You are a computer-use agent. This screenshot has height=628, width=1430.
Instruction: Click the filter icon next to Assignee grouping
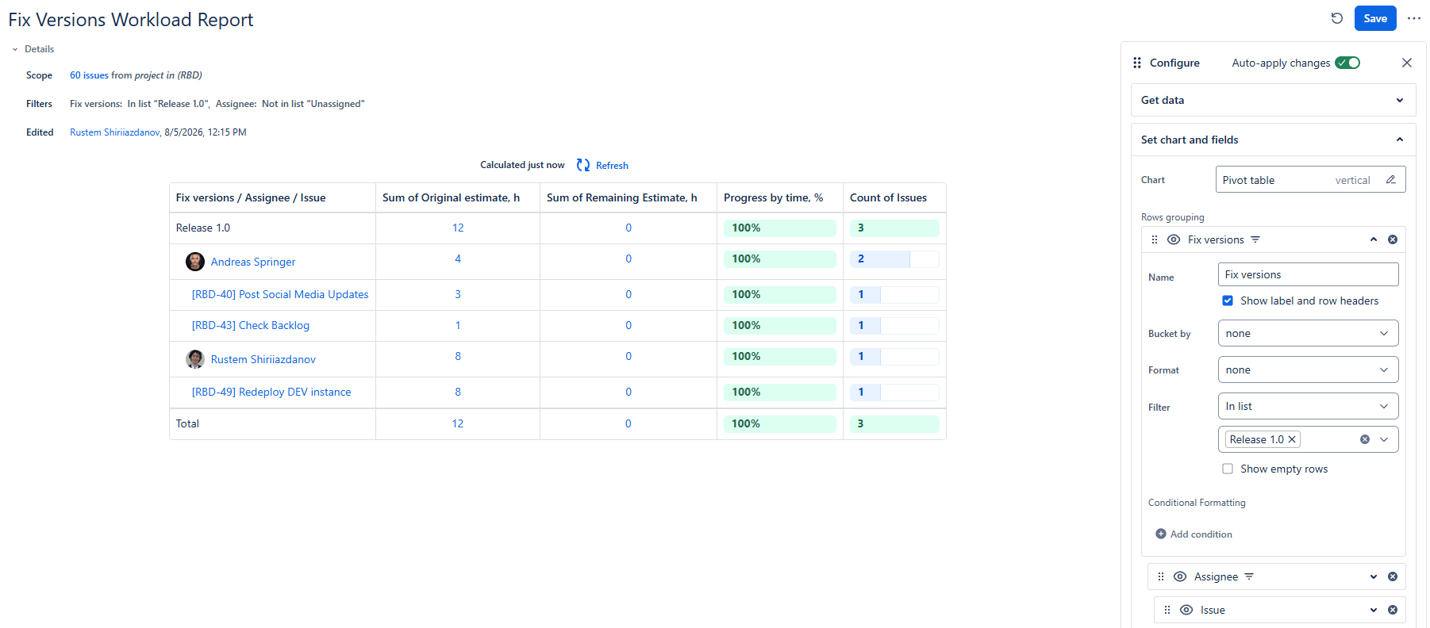tap(1249, 576)
